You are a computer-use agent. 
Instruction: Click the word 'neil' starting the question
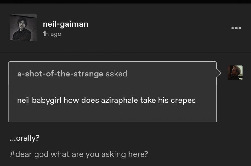pyautogui.click(x=23, y=100)
